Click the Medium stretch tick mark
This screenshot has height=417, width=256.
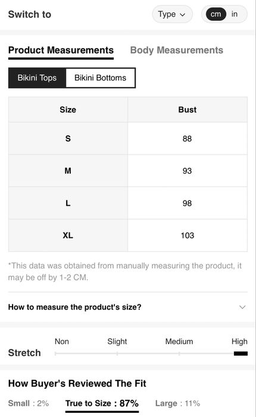point(179,354)
